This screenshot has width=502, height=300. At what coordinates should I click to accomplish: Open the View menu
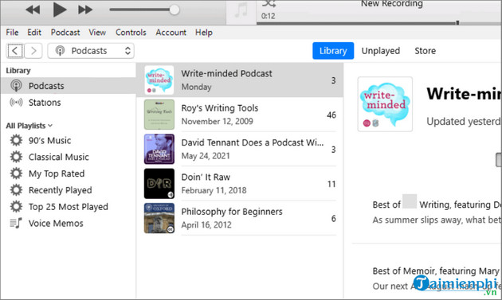[97, 33]
